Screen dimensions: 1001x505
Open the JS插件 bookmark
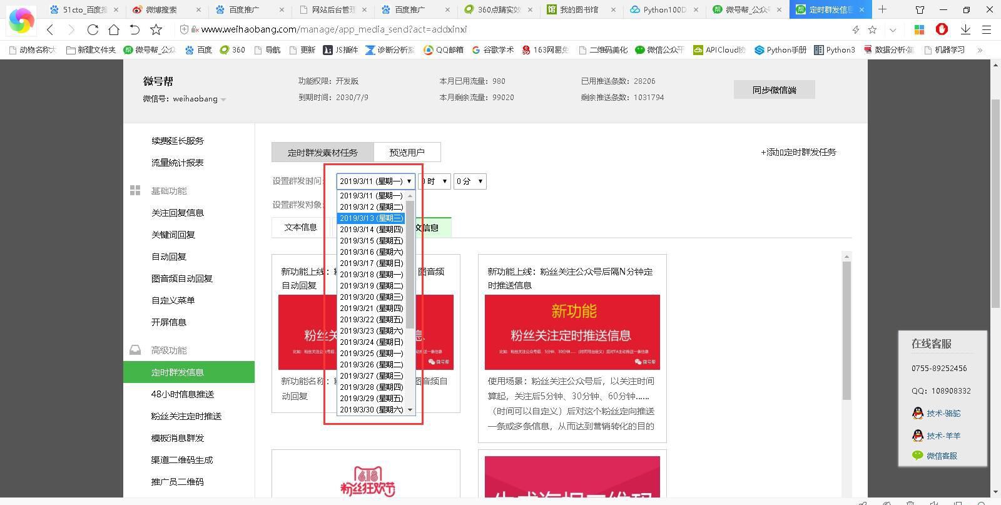(340, 50)
